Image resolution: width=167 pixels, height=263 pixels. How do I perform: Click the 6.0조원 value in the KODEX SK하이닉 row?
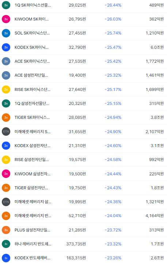pyautogui.click(x=157, y=47)
